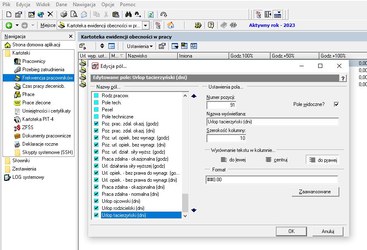Confirm the dialog with OK button

pyautogui.click(x=291, y=231)
